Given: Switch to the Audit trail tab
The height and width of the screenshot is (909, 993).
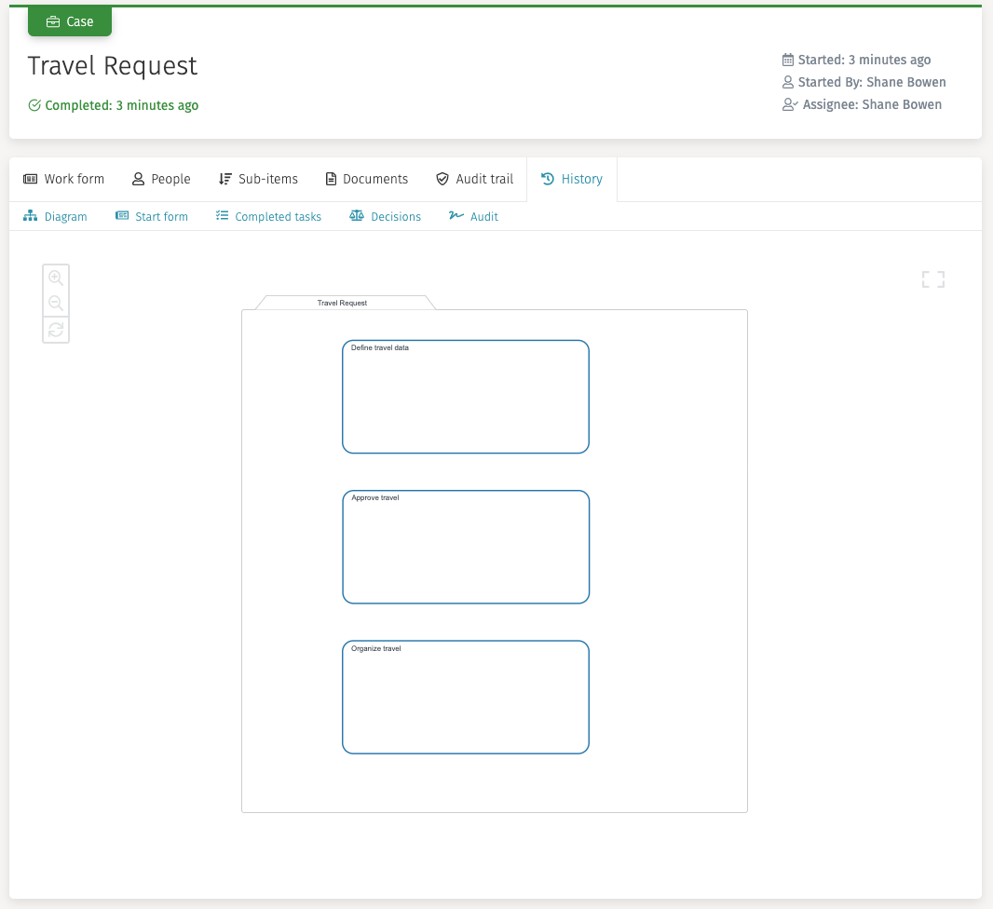Looking at the screenshot, I should pos(474,178).
